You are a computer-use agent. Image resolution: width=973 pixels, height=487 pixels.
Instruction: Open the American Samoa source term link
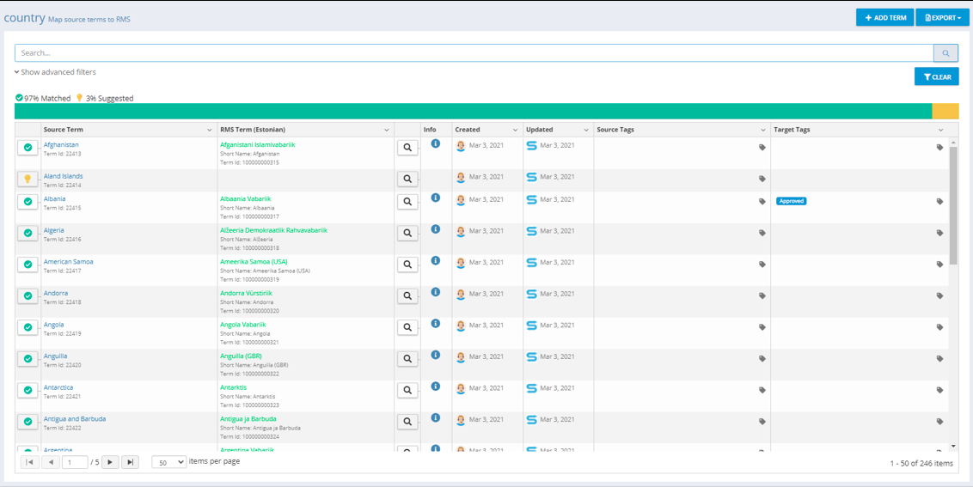click(69, 262)
